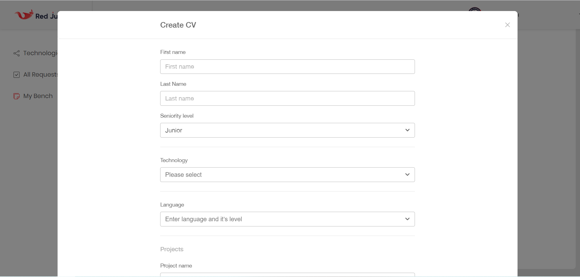580x277 pixels.
Task: Click the All Requests checkmark icon
Action: click(17, 75)
